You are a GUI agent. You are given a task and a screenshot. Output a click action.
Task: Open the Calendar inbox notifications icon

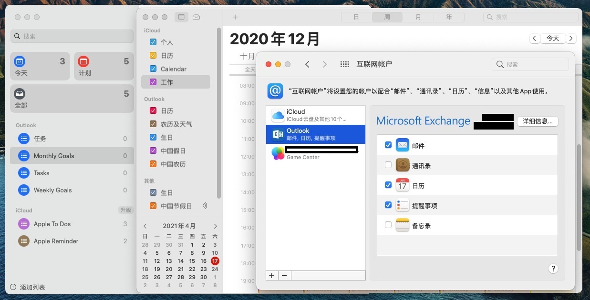pyautogui.click(x=196, y=17)
